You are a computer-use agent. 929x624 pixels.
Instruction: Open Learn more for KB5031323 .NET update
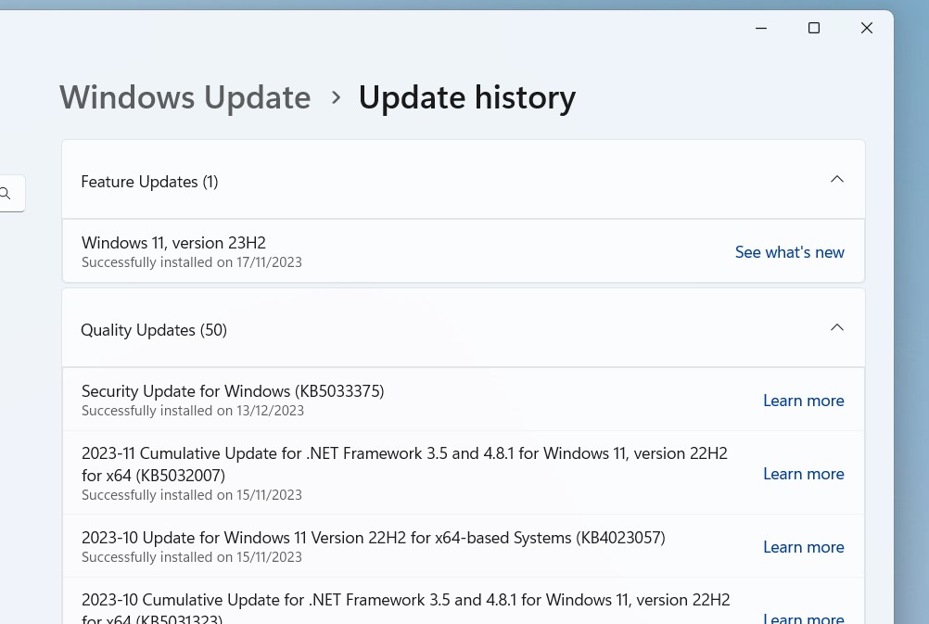point(804,618)
